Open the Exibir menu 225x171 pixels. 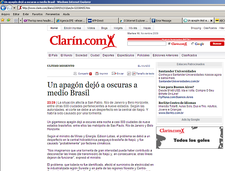coord(26,14)
